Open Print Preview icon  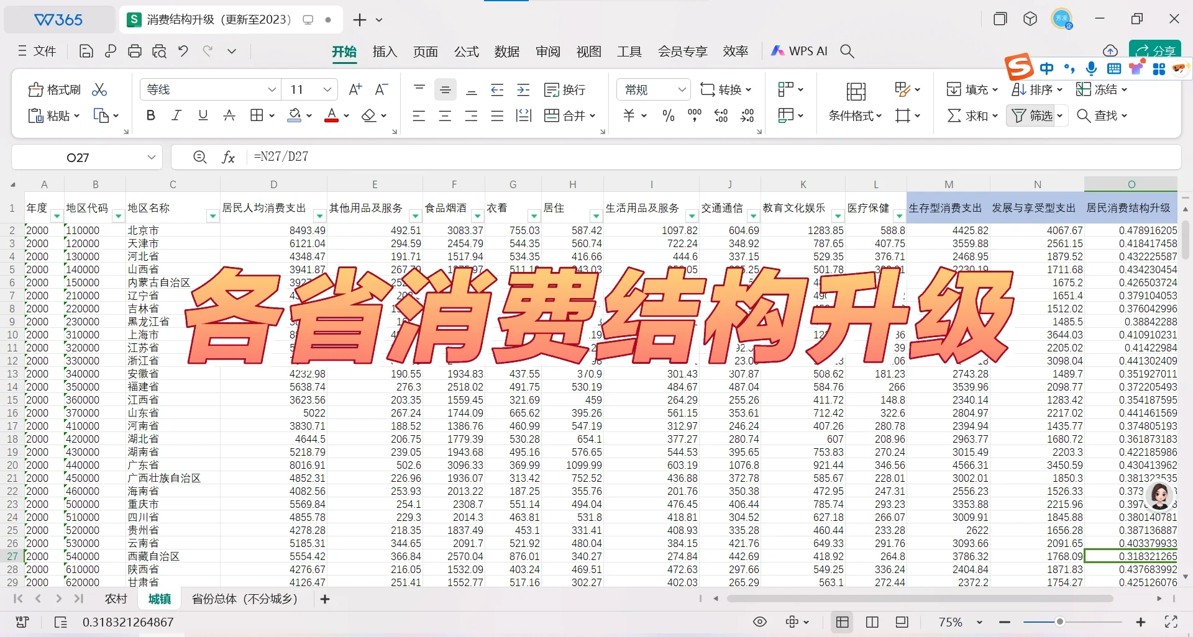click(x=159, y=52)
